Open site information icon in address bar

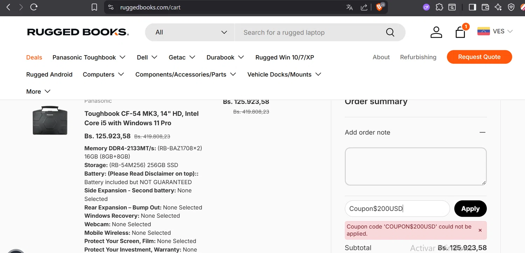[x=111, y=7]
